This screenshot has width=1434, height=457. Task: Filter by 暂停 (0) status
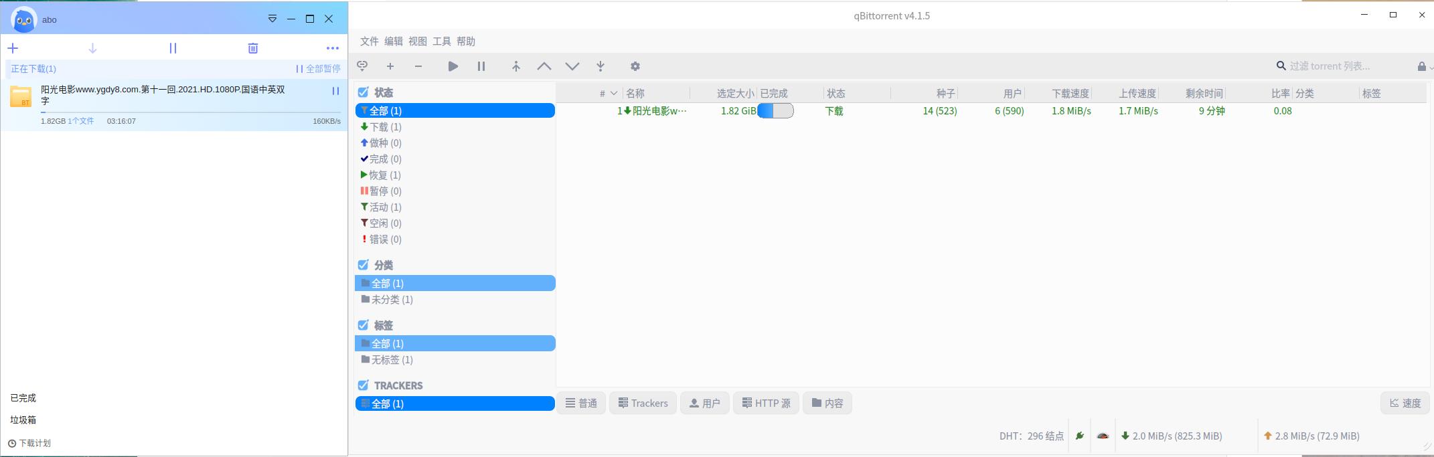pos(455,191)
